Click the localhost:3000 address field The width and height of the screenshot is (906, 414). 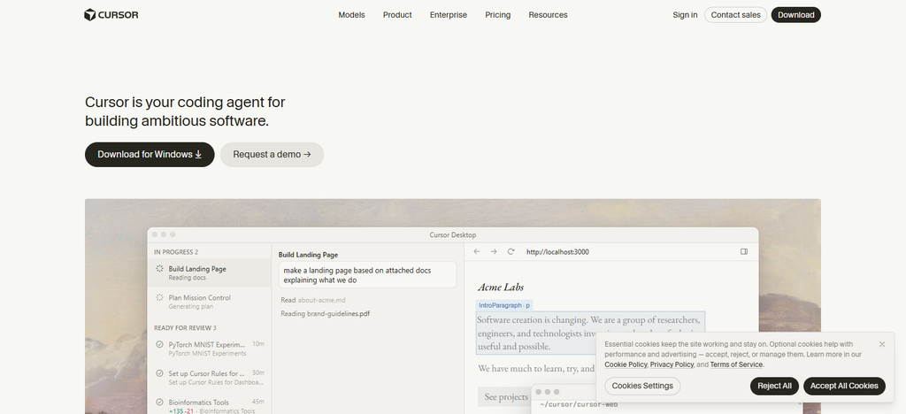pos(557,252)
